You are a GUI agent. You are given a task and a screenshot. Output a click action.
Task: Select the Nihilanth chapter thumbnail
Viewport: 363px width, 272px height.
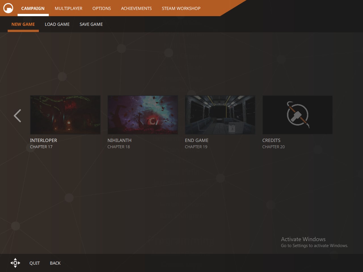click(143, 115)
